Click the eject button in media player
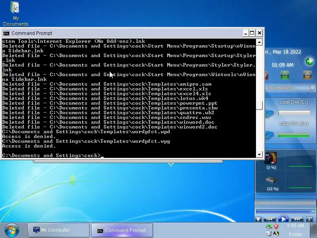Viewport: 317px width, 238px height. coord(309,219)
